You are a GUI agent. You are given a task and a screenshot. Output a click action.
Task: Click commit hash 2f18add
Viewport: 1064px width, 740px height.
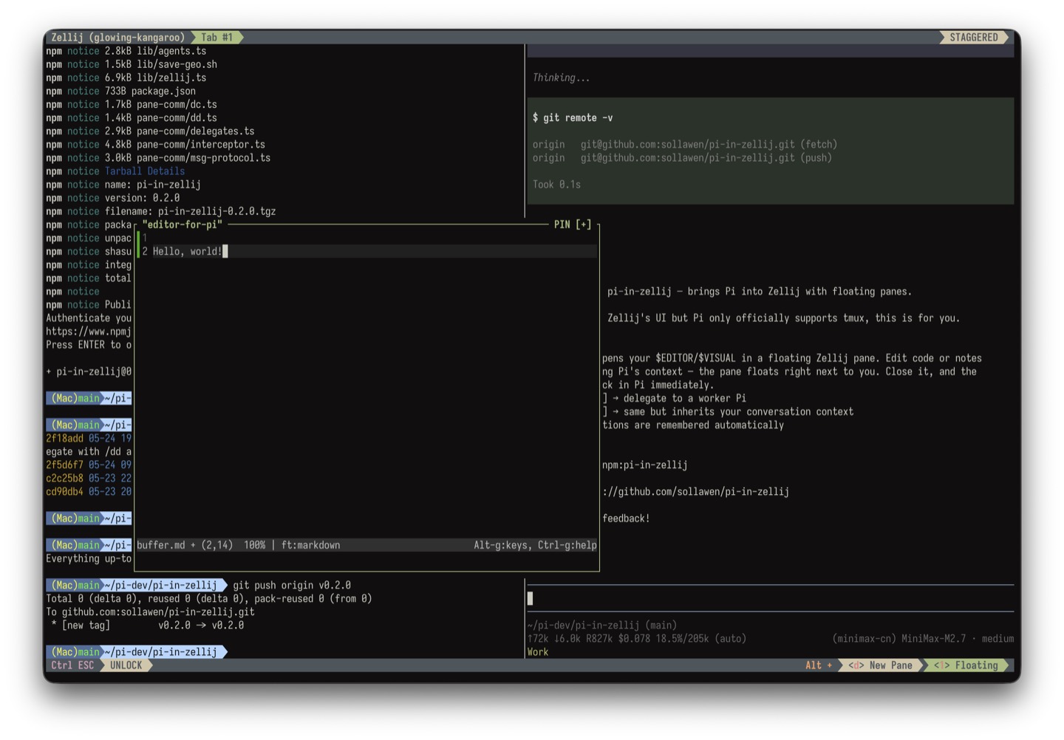(64, 439)
